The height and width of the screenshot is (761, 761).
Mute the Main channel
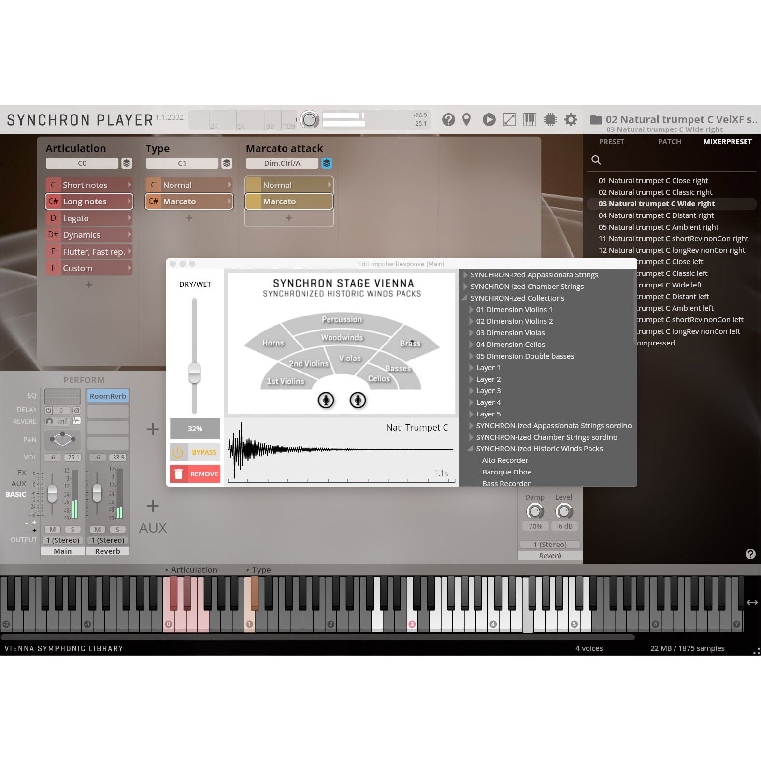pyautogui.click(x=52, y=529)
